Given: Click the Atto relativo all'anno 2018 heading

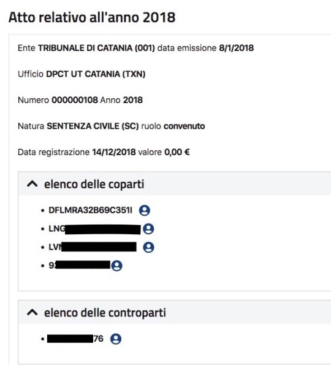Looking at the screenshot, I should (92, 17).
